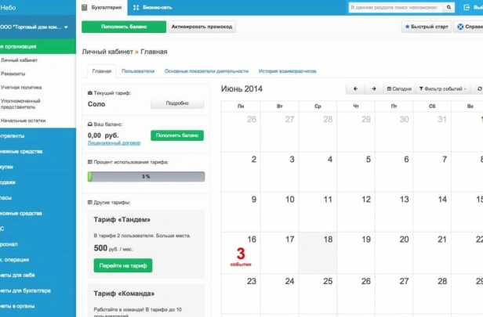Open the Лицензионный договор link
Image resolution: width=483 pixels, height=317 pixels.
(114, 143)
